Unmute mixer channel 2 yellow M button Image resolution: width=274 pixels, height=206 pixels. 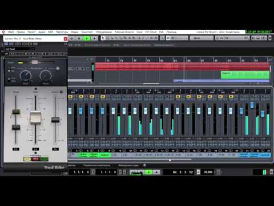[81, 97]
